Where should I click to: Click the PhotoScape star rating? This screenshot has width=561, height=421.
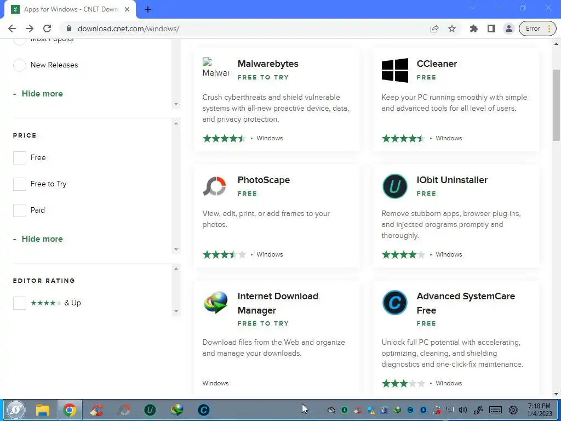(224, 254)
